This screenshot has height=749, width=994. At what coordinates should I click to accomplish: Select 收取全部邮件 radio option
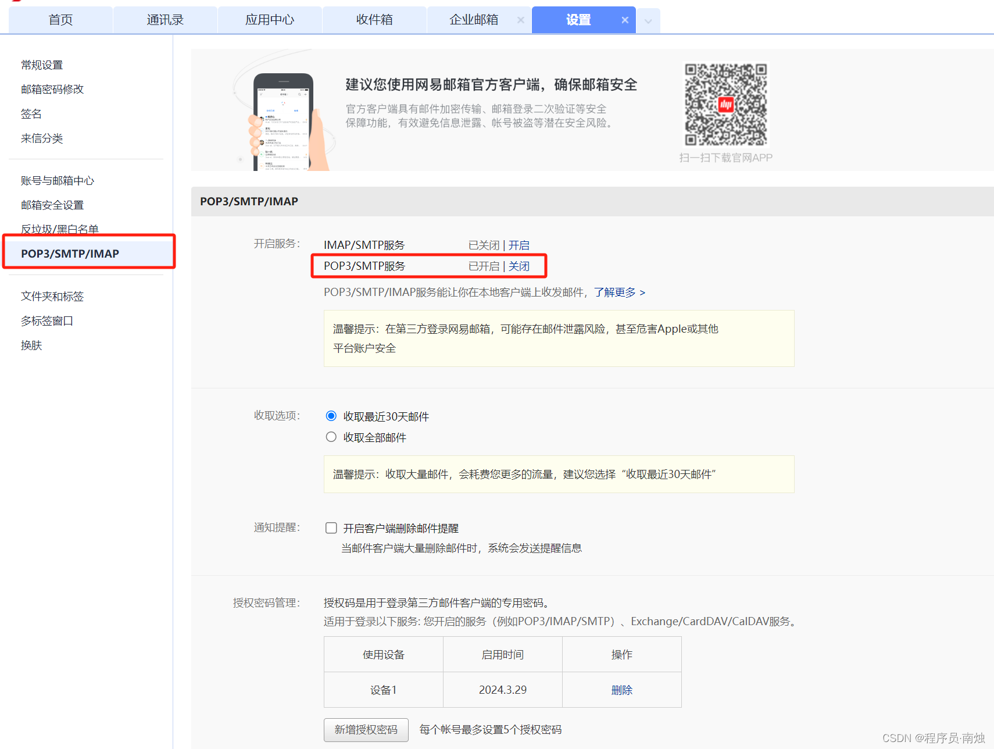pyautogui.click(x=331, y=437)
